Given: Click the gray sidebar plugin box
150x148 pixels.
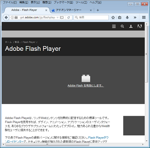Looking at the screenshot, I should (x=134, y=126).
